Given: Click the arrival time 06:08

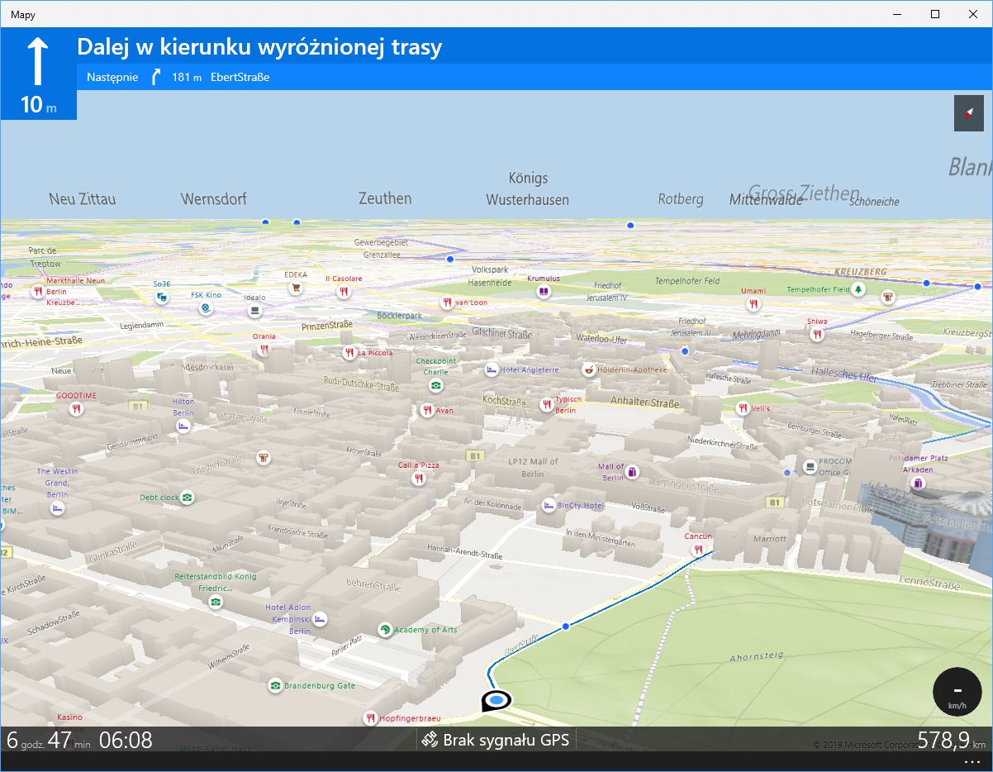Looking at the screenshot, I should (x=126, y=740).
